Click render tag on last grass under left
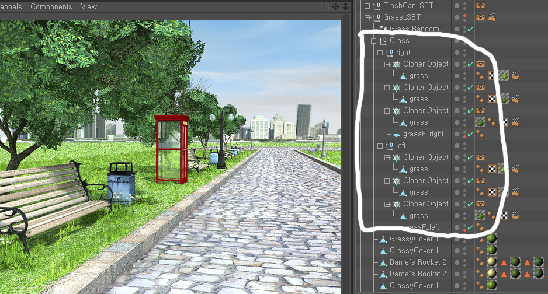The height and width of the screenshot is (294, 548). (515, 215)
